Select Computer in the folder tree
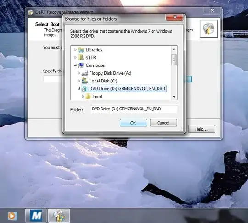 pyautogui.click(x=96, y=65)
